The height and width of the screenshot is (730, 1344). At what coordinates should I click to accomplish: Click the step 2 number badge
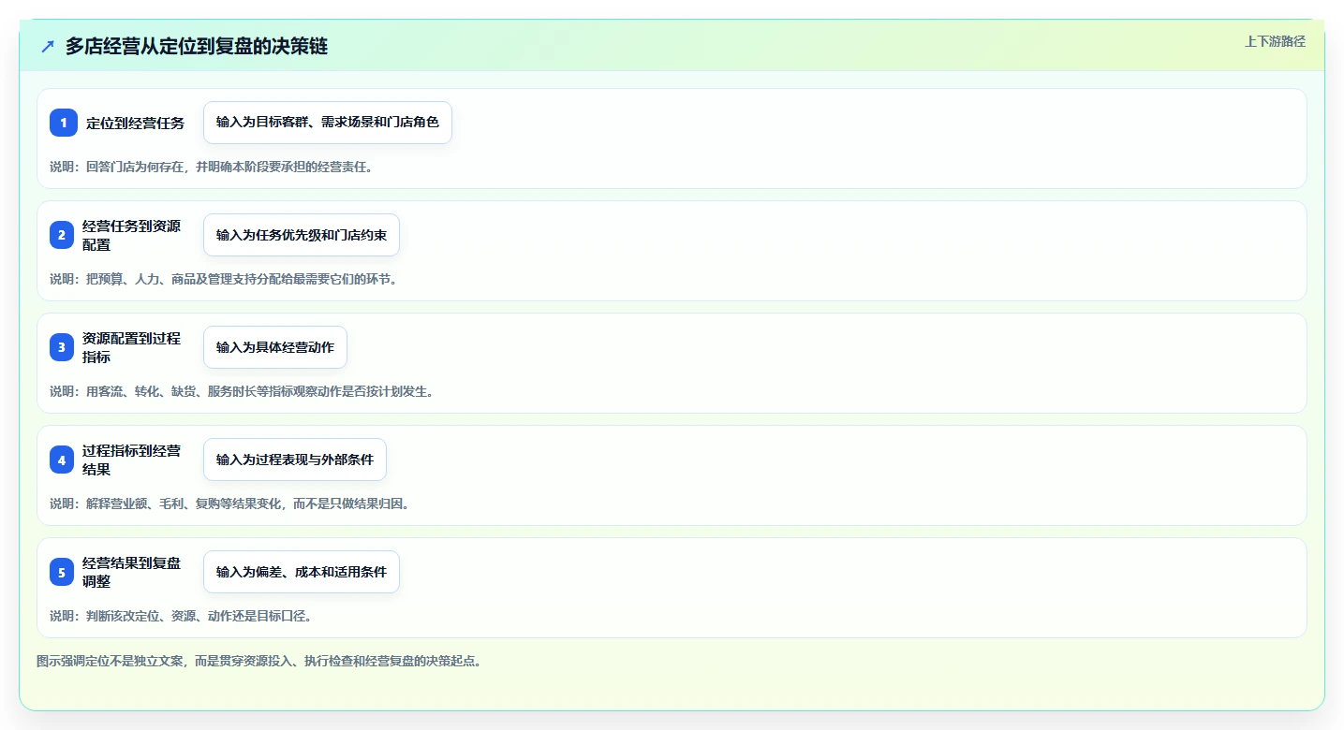click(x=62, y=235)
